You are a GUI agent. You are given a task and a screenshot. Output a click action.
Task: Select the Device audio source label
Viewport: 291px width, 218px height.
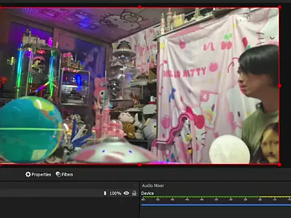tap(147, 193)
